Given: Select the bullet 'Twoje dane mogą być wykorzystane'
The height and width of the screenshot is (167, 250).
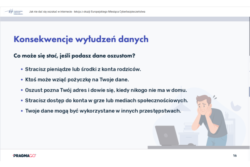Looking at the screenshot, I should point(102,111).
